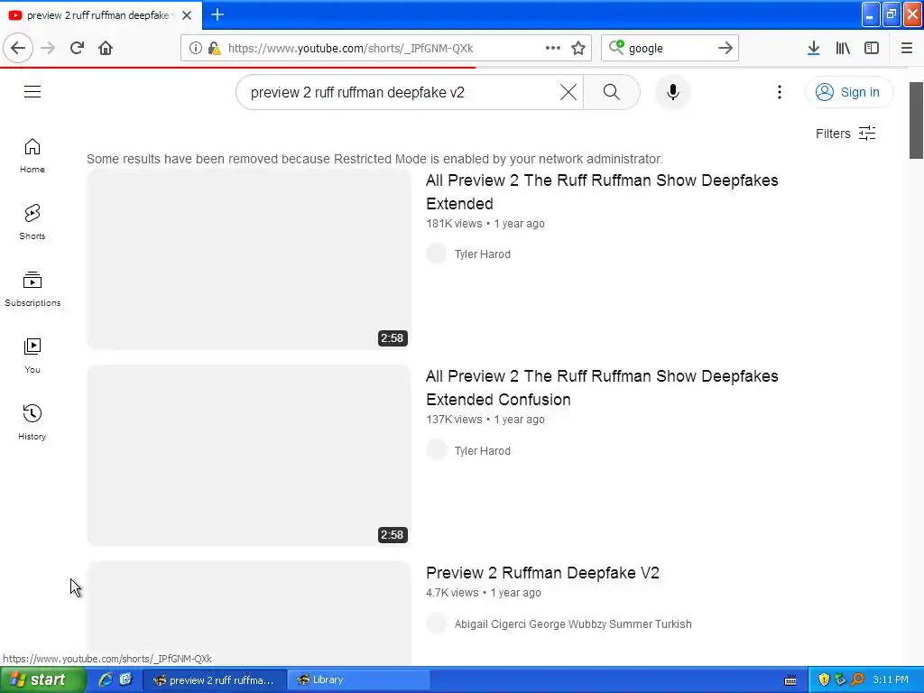The width and height of the screenshot is (924, 693).
Task: Clear the YouTube search box
Action: click(568, 92)
